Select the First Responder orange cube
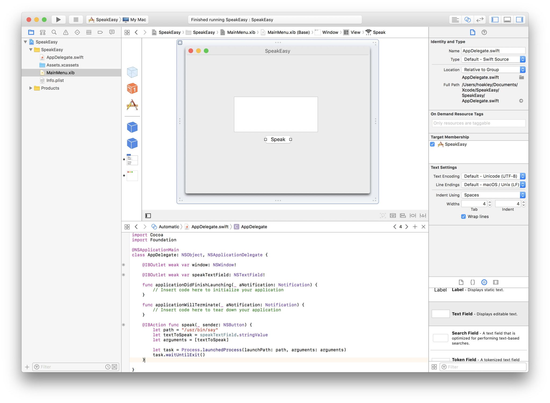The width and height of the screenshot is (550, 403). click(x=132, y=88)
